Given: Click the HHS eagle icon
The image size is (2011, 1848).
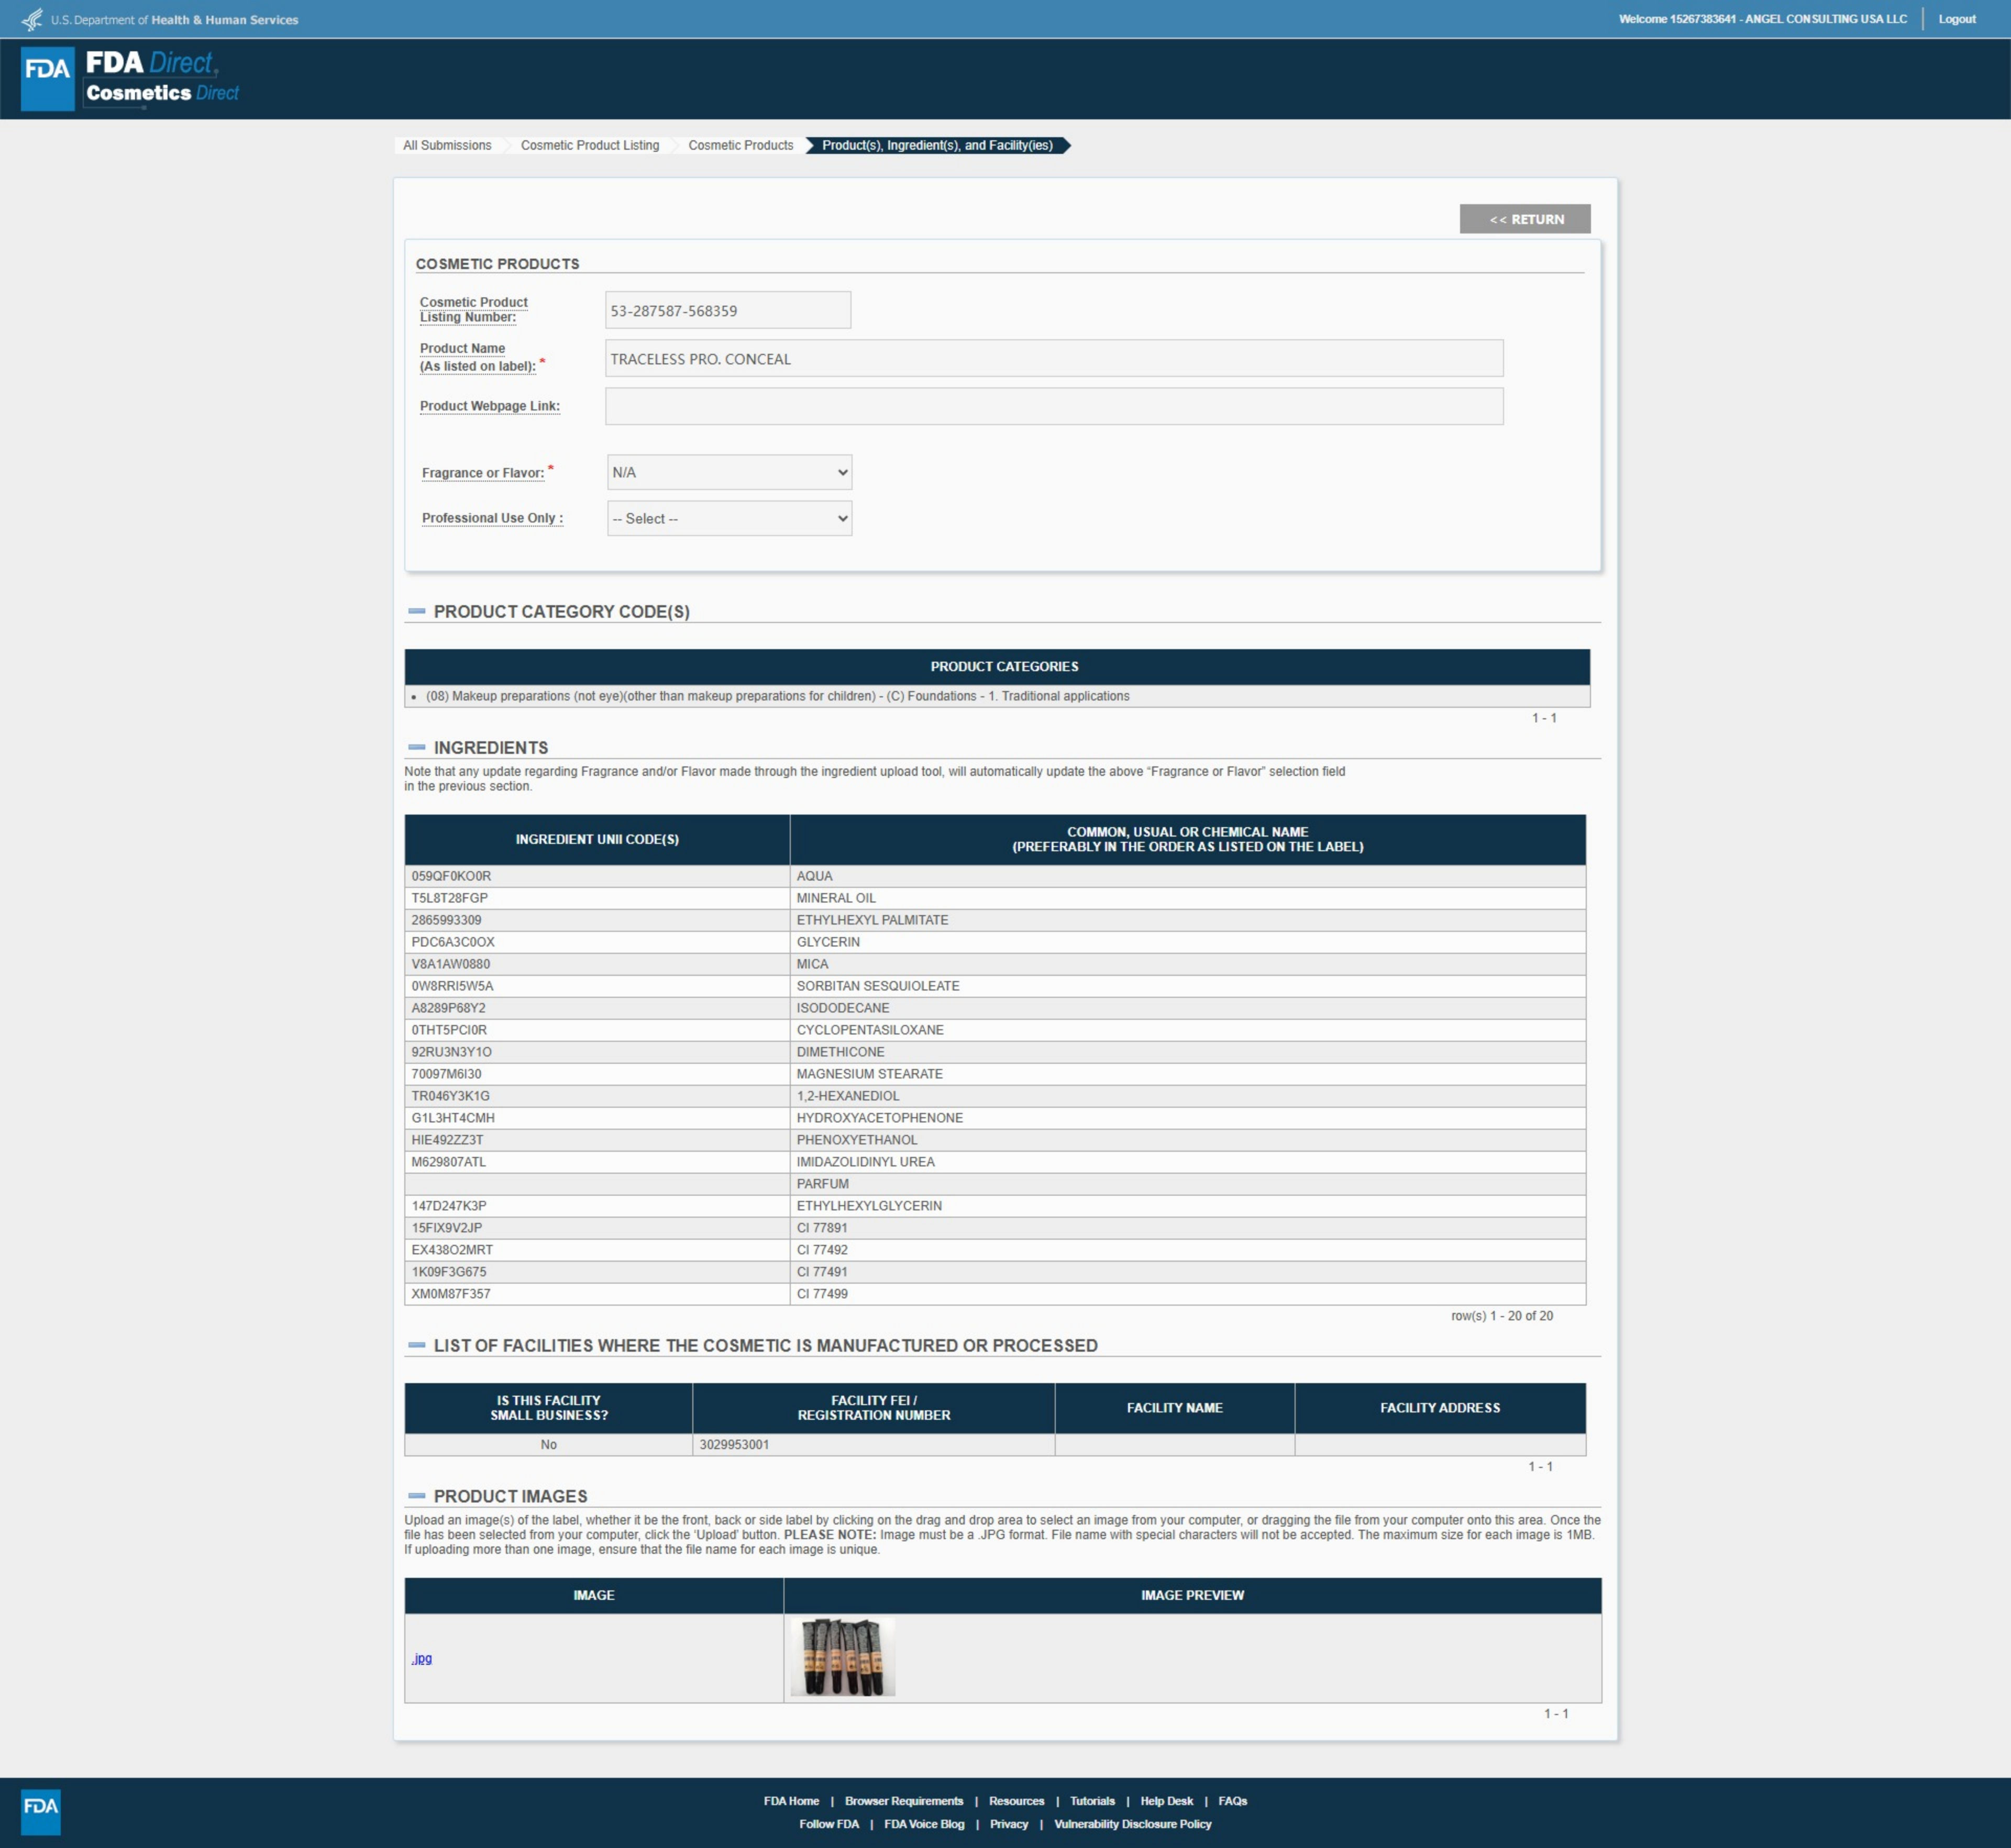Looking at the screenshot, I should pos(32,19).
